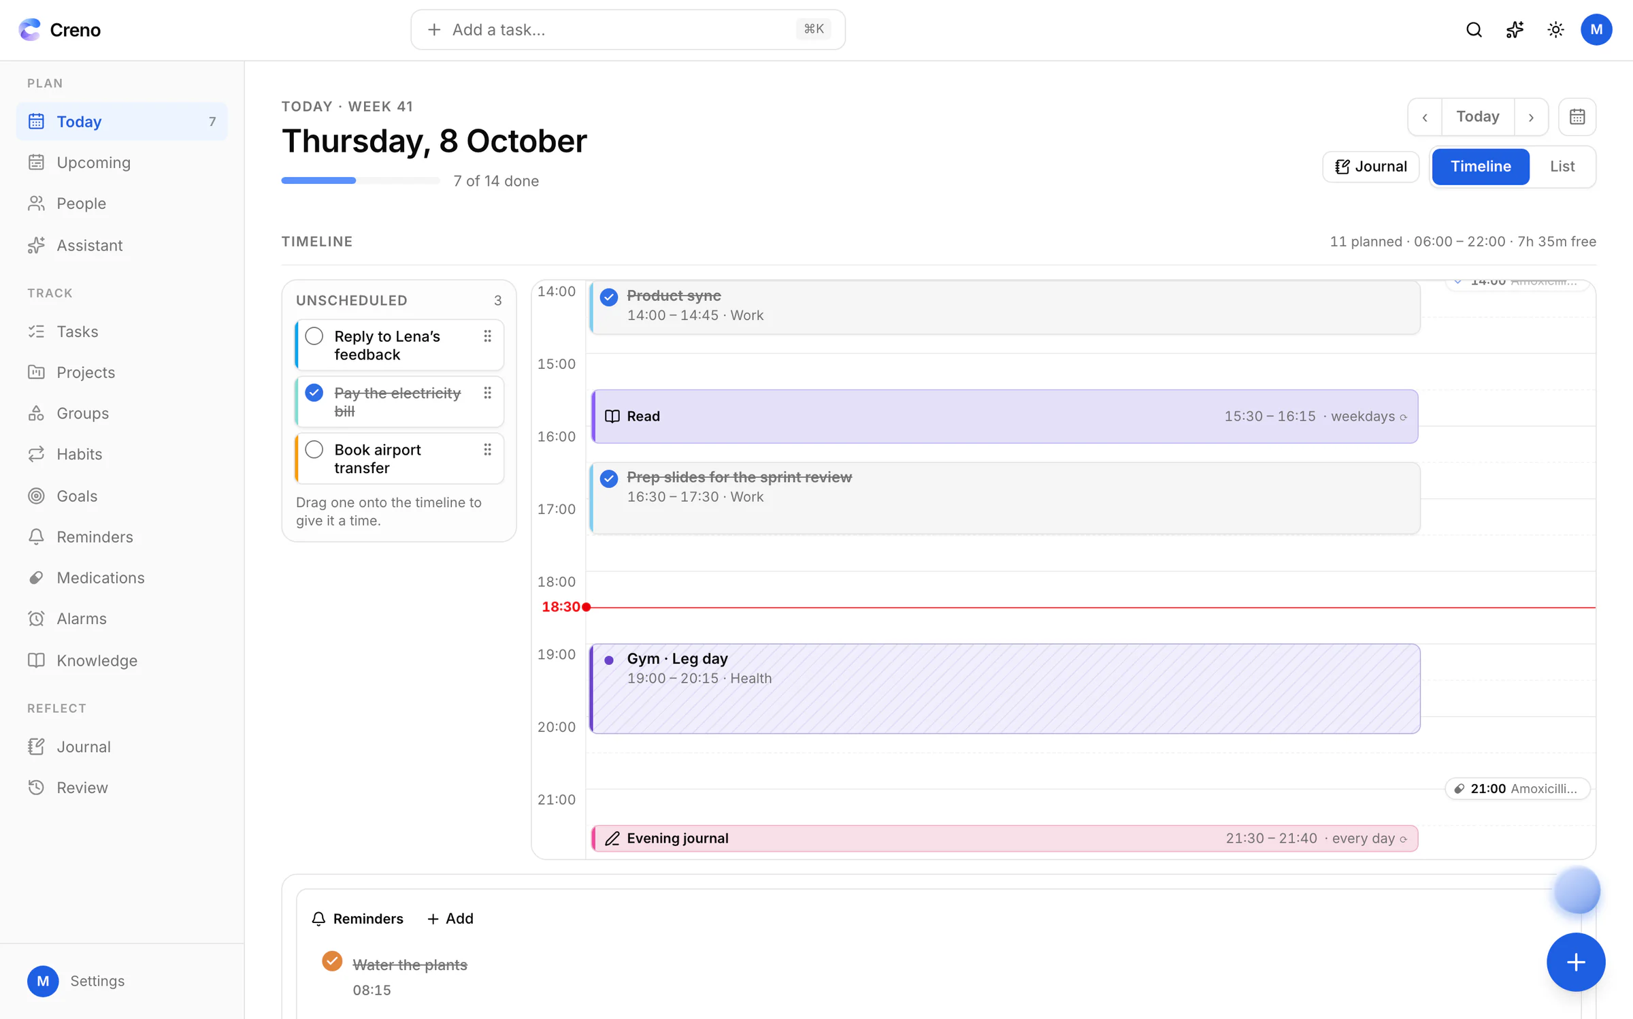The height and width of the screenshot is (1019, 1633).
Task: Check off Book airport transfer
Action: (314, 450)
